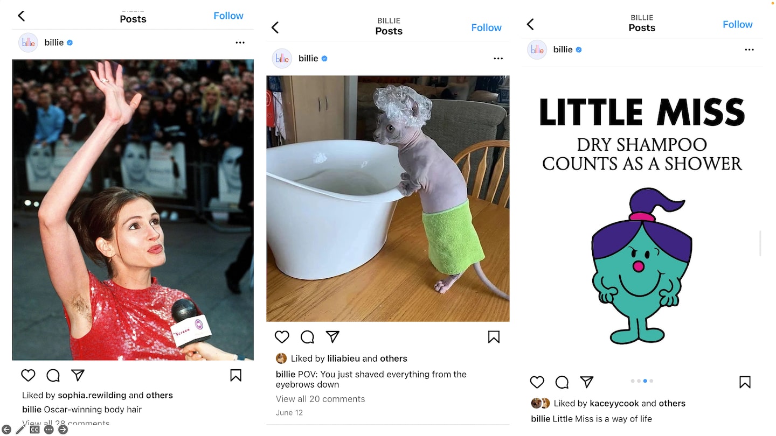Follow billie from the middle panel
The width and height of the screenshot is (776, 436).
486,27
